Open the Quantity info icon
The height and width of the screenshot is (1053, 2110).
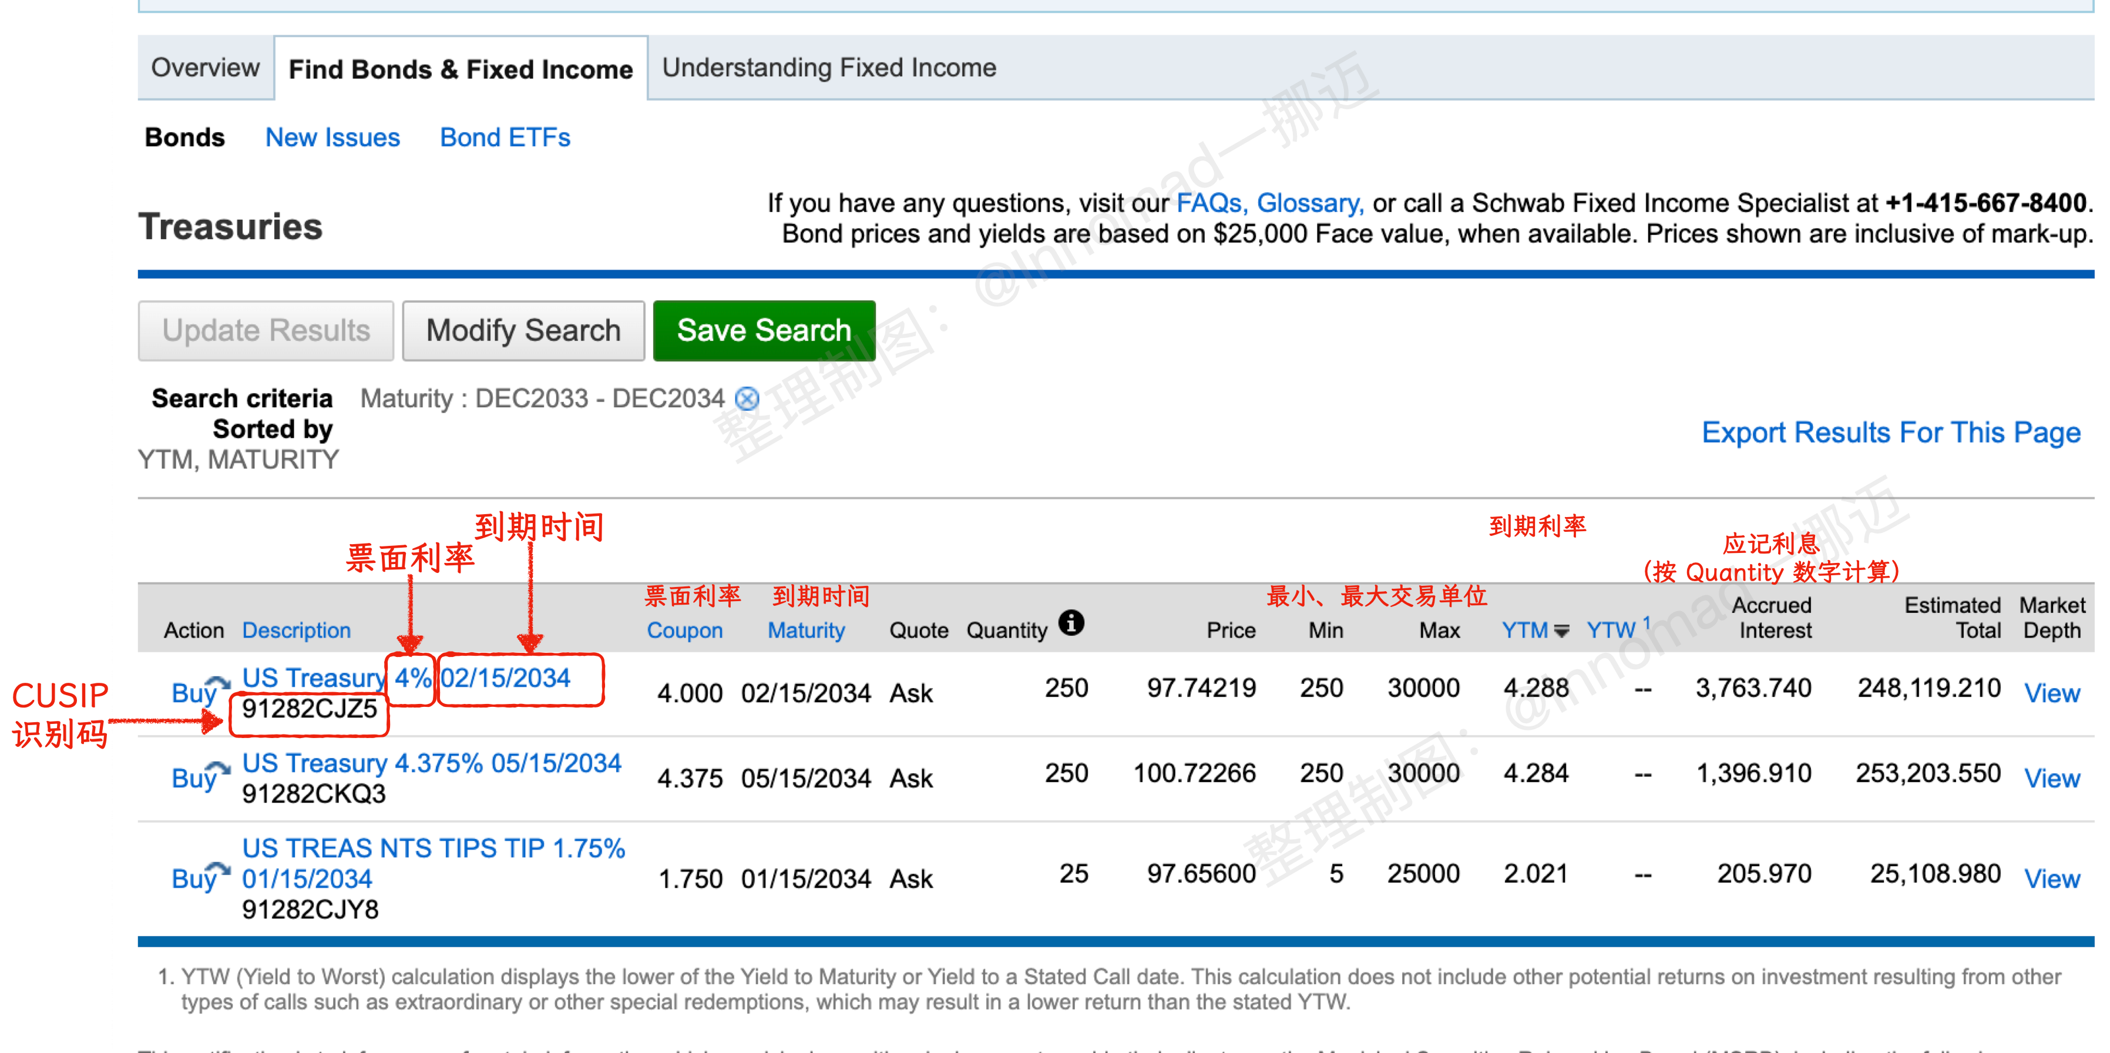point(1070,623)
